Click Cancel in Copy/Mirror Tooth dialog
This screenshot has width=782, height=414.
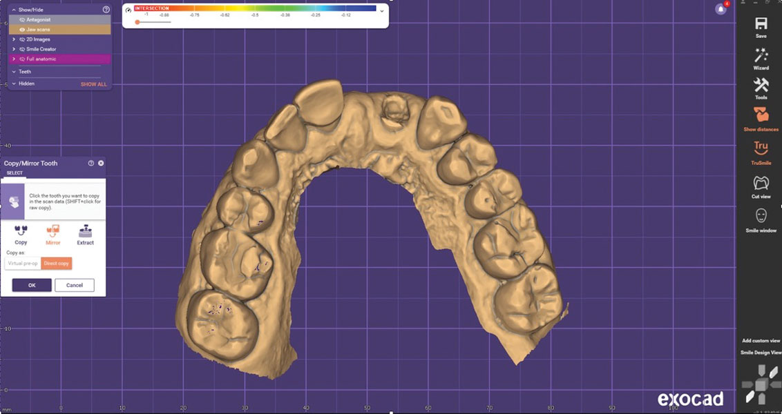pyautogui.click(x=75, y=285)
